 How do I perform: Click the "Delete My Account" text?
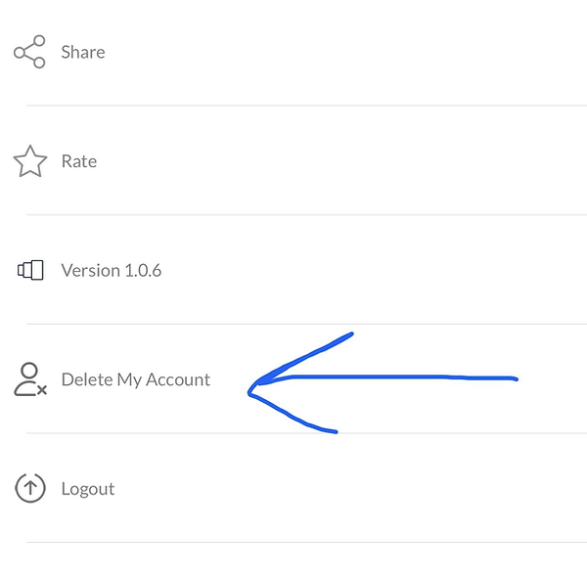pyautogui.click(x=136, y=379)
